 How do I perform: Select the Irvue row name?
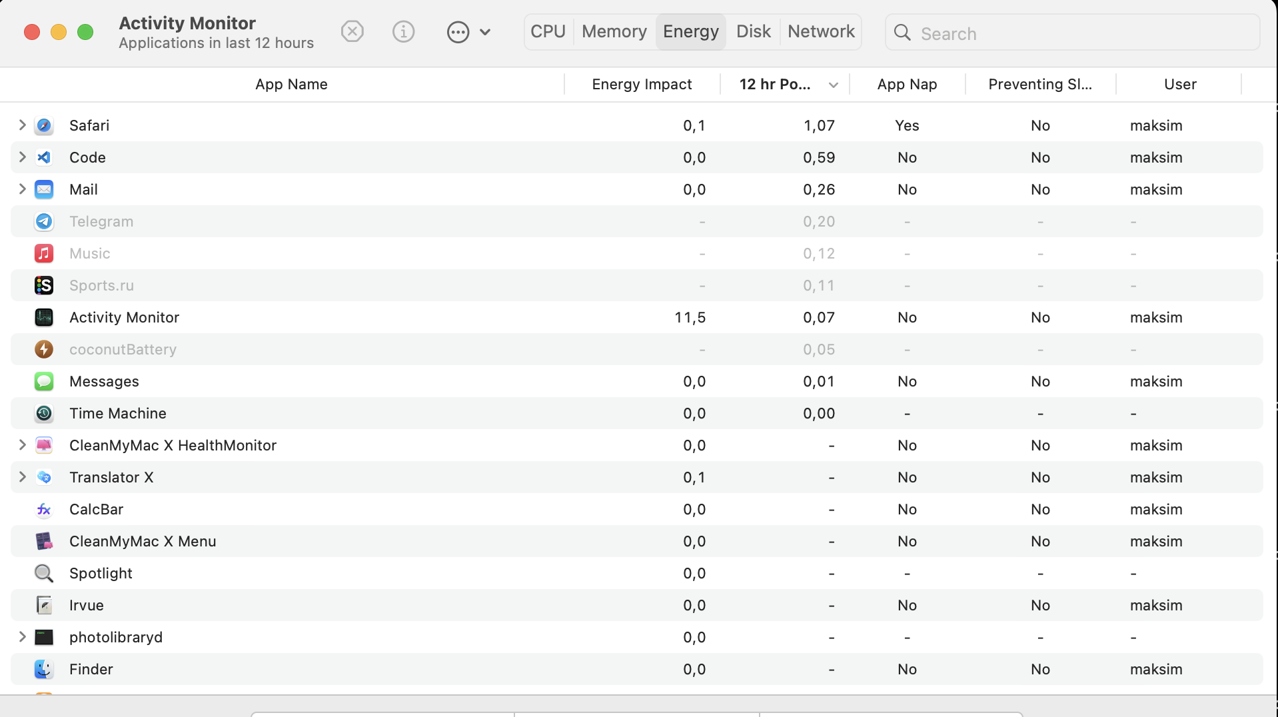click(x=87, y=605)
